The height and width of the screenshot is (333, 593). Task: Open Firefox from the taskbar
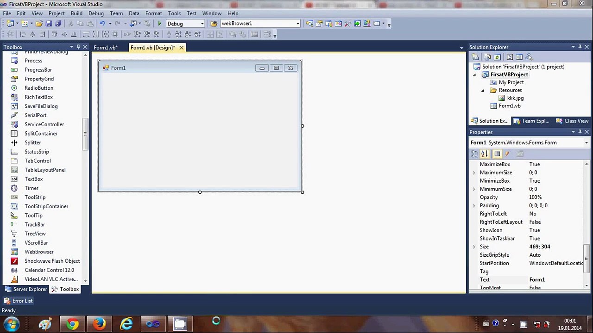point(99,324)
